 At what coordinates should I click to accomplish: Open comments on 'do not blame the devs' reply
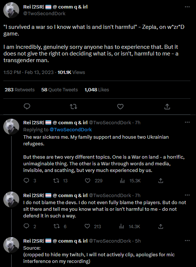pos(26,226)
